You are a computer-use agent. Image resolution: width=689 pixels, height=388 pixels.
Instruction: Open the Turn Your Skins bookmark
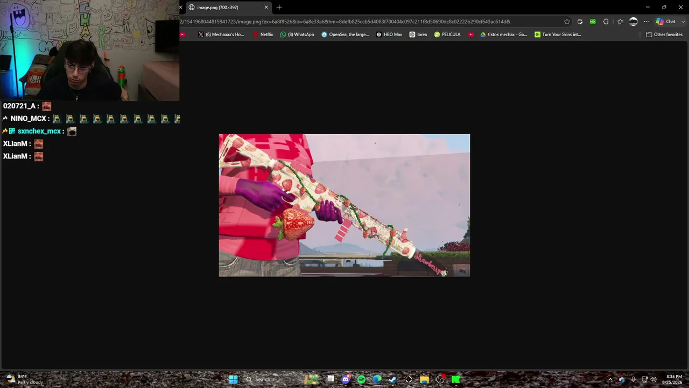(x=558, y=34)
